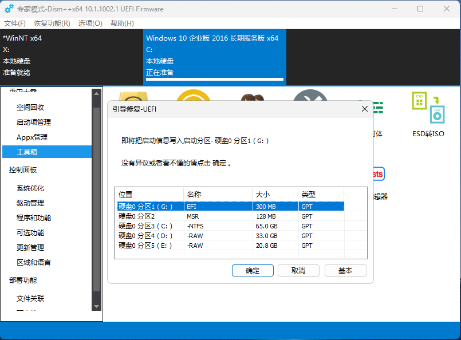Viewport: 461px width, 340px height.
Task: Open 系统优化 in the sidebar
Action: 30,188
